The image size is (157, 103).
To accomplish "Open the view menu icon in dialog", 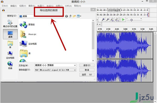I will pos(79,16).
